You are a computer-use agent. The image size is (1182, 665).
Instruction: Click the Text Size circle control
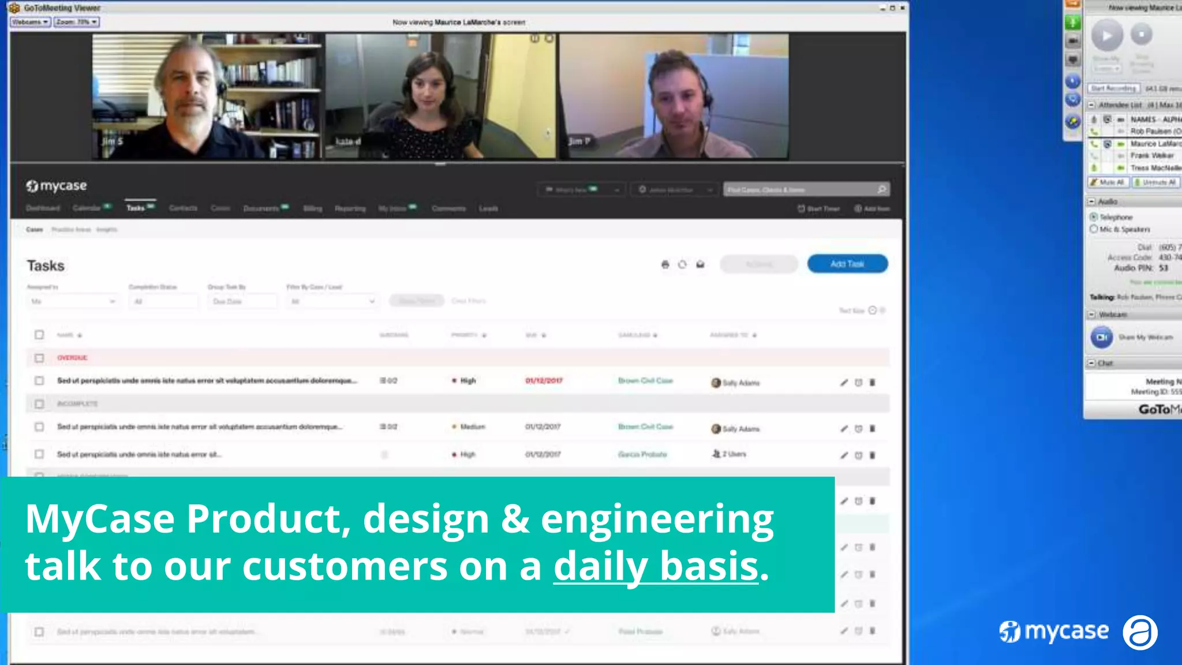(873, 311)
